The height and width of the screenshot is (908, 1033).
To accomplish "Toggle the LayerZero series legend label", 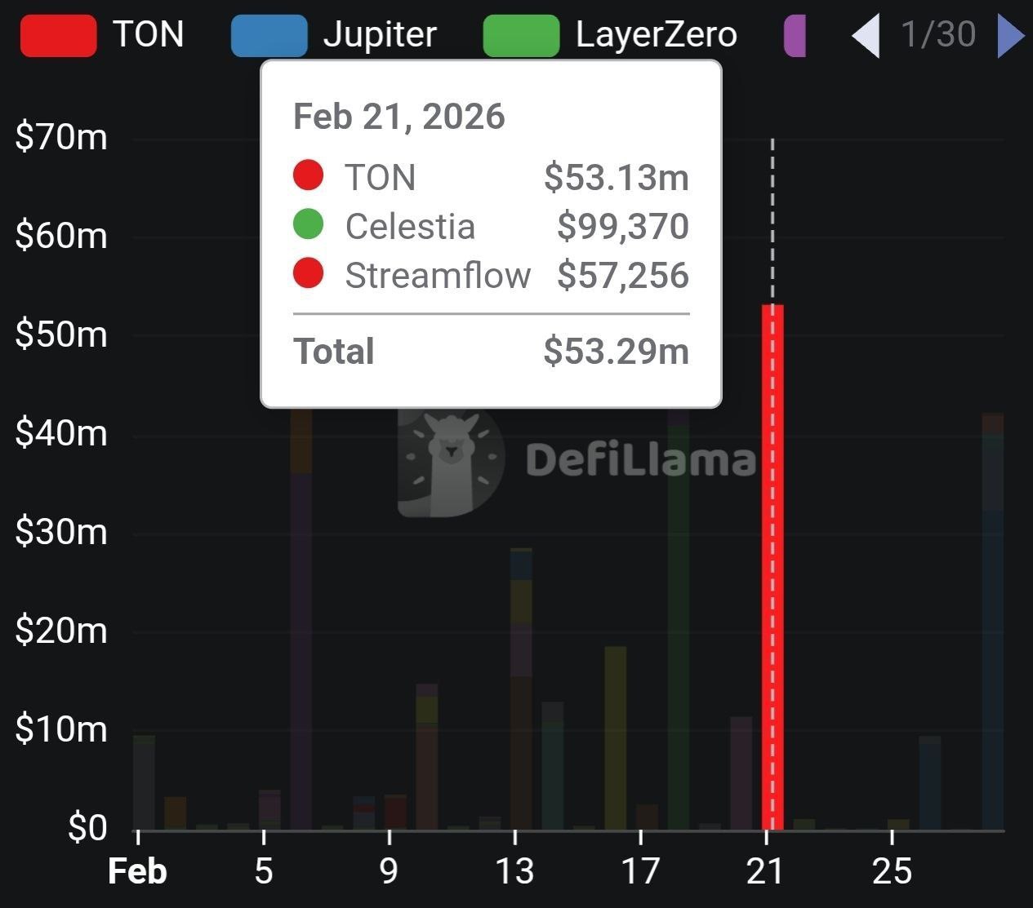I will (x=656, y=35).
